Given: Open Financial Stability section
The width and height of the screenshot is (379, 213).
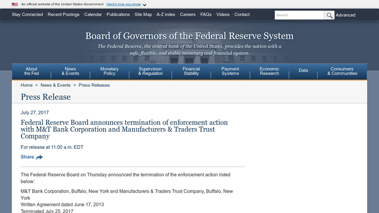Looking at the screenshot, I should pos(191,71).
